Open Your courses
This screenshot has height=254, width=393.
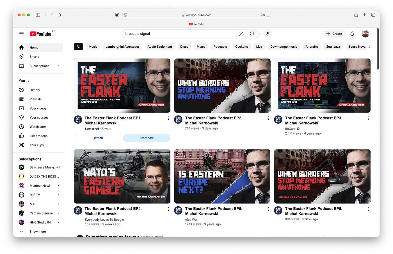tap(39, 117)
